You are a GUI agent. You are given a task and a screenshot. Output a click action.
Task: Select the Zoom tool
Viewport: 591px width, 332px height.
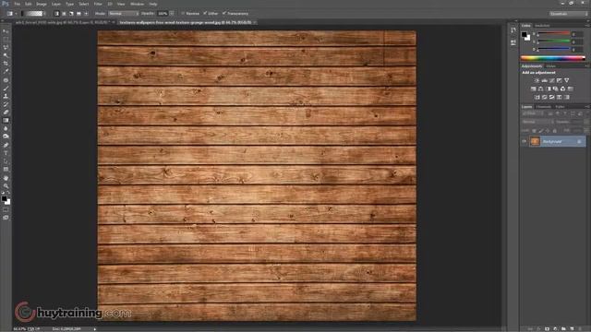click(x=6, y=186)
